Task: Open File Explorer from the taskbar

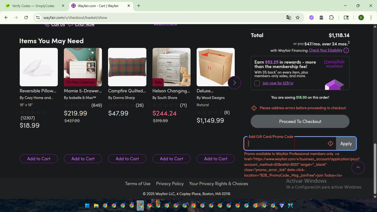Action: [96, 206]
